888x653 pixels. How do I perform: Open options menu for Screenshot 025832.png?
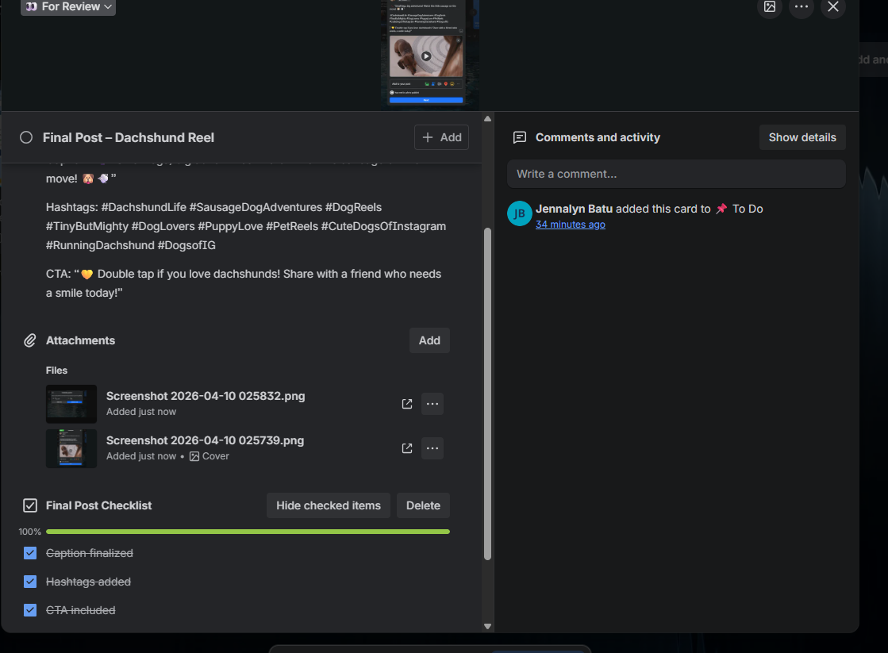[432, 404]
